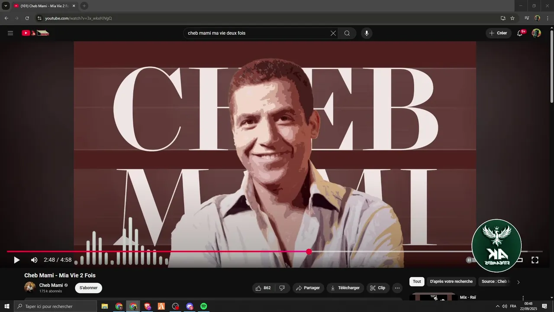Clear the search text with the X

[333, 33]
